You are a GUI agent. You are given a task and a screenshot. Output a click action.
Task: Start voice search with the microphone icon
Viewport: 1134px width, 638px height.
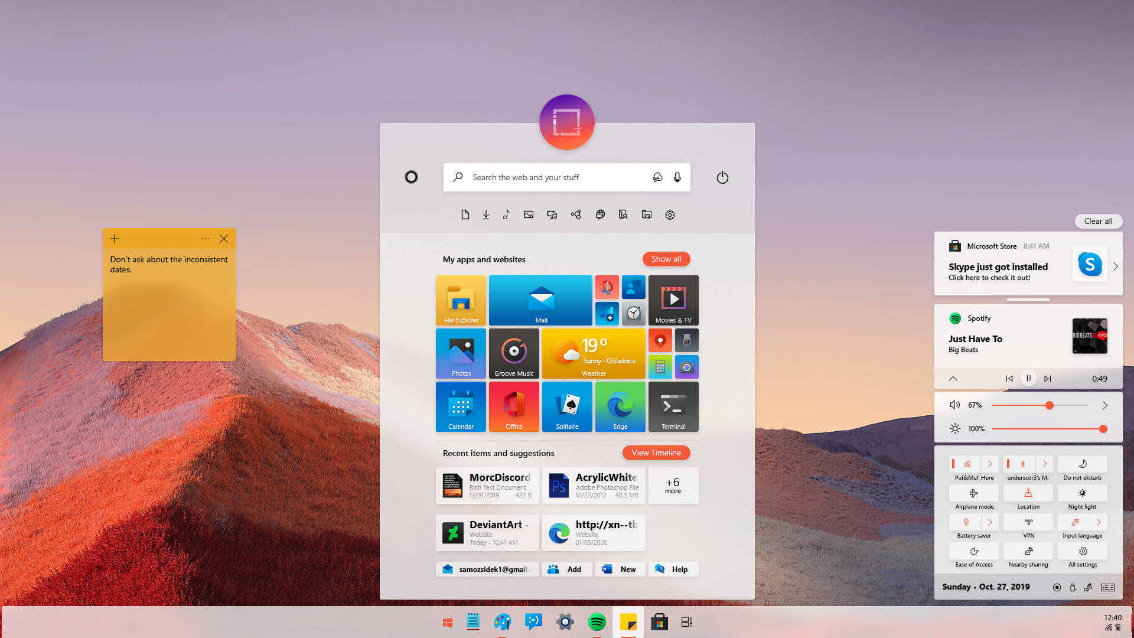pos(676,177)
